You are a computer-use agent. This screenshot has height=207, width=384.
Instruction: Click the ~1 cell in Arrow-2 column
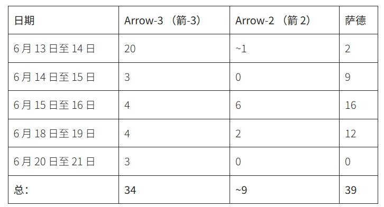(x=285, y=49)
